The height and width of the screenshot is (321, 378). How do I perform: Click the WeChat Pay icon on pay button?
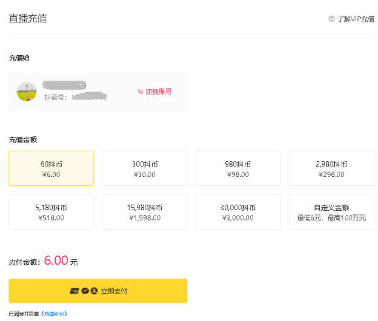(x=85, y=291)
